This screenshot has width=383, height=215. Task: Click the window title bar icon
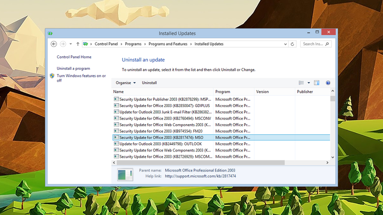[x=50, y=33]
